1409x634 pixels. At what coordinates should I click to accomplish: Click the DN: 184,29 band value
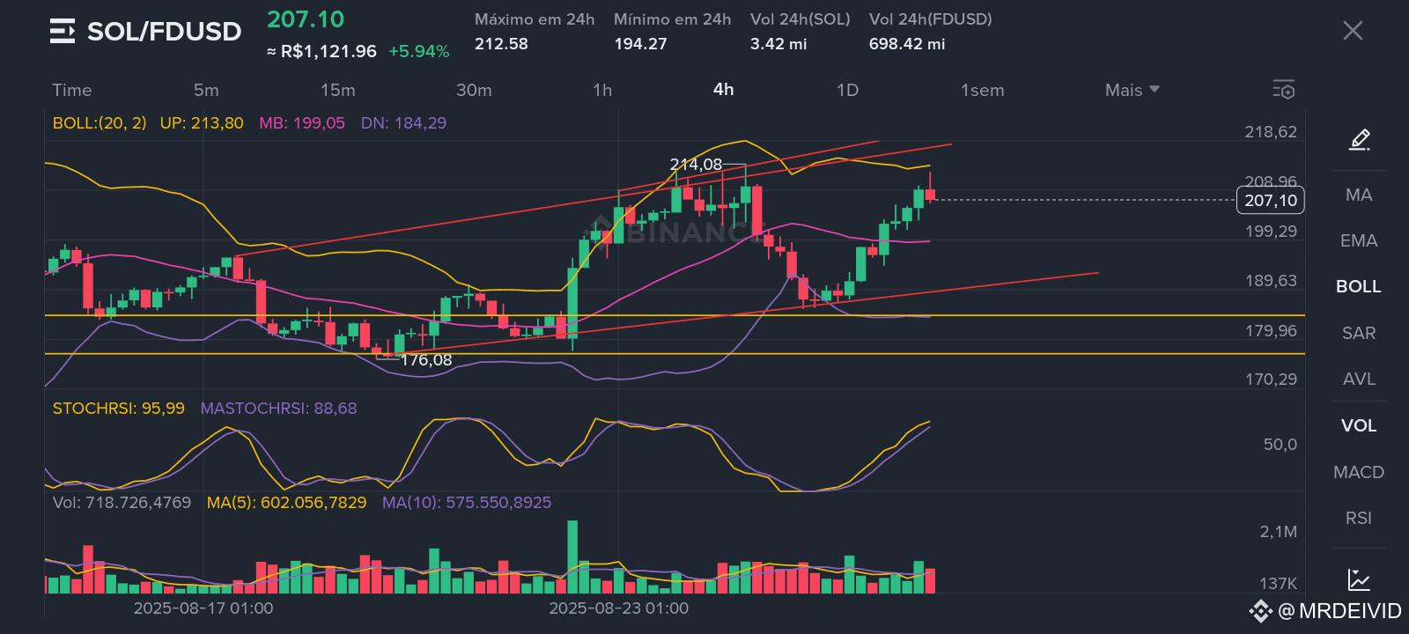point(403,123)
